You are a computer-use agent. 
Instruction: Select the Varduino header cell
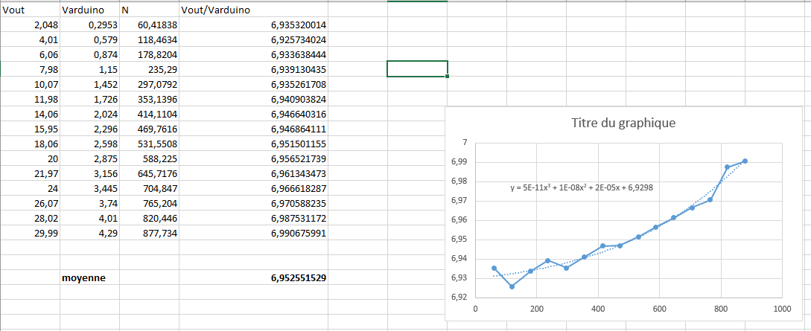click(x=89, y=9)
